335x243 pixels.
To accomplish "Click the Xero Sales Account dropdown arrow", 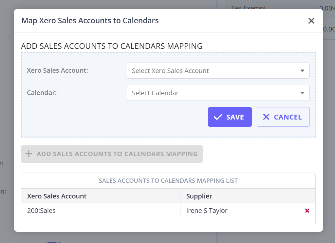I will (302, 71).
